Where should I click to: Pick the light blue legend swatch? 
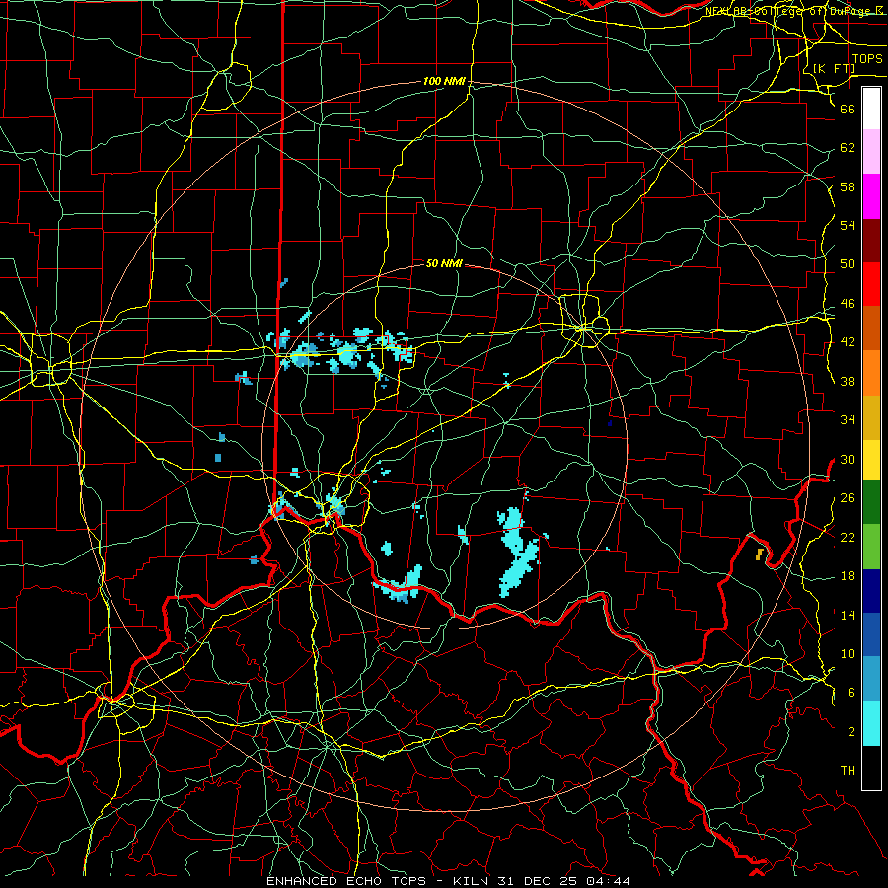point(871,679)
